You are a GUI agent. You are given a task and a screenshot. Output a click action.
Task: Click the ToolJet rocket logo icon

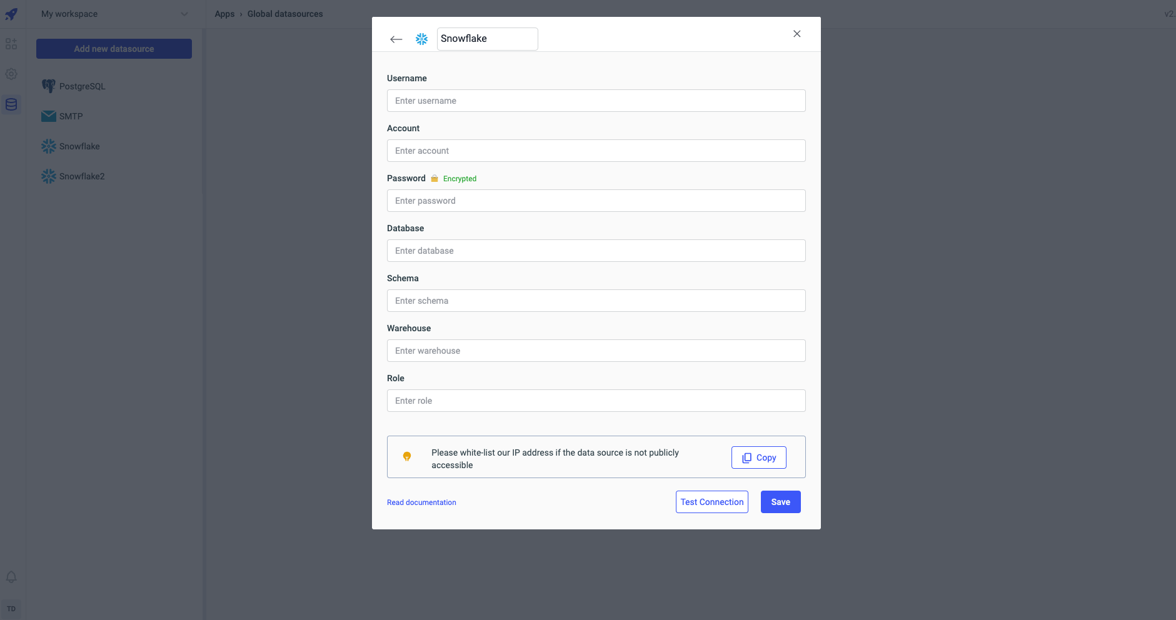[x=11, y=14]
